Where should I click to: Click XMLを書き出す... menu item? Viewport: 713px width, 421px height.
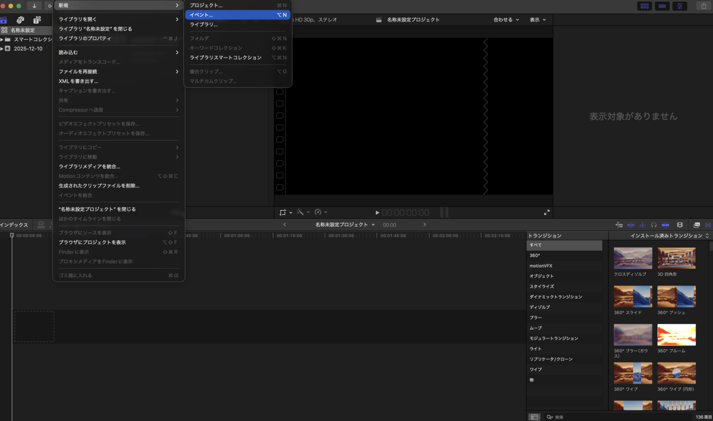click(119, 81)
